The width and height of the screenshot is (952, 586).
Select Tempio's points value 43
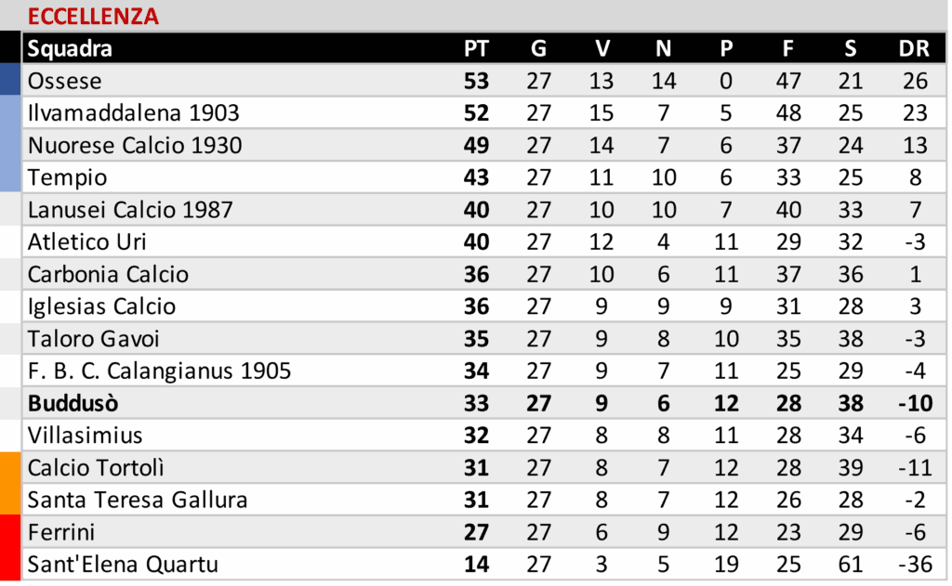(x=476, y=177)
